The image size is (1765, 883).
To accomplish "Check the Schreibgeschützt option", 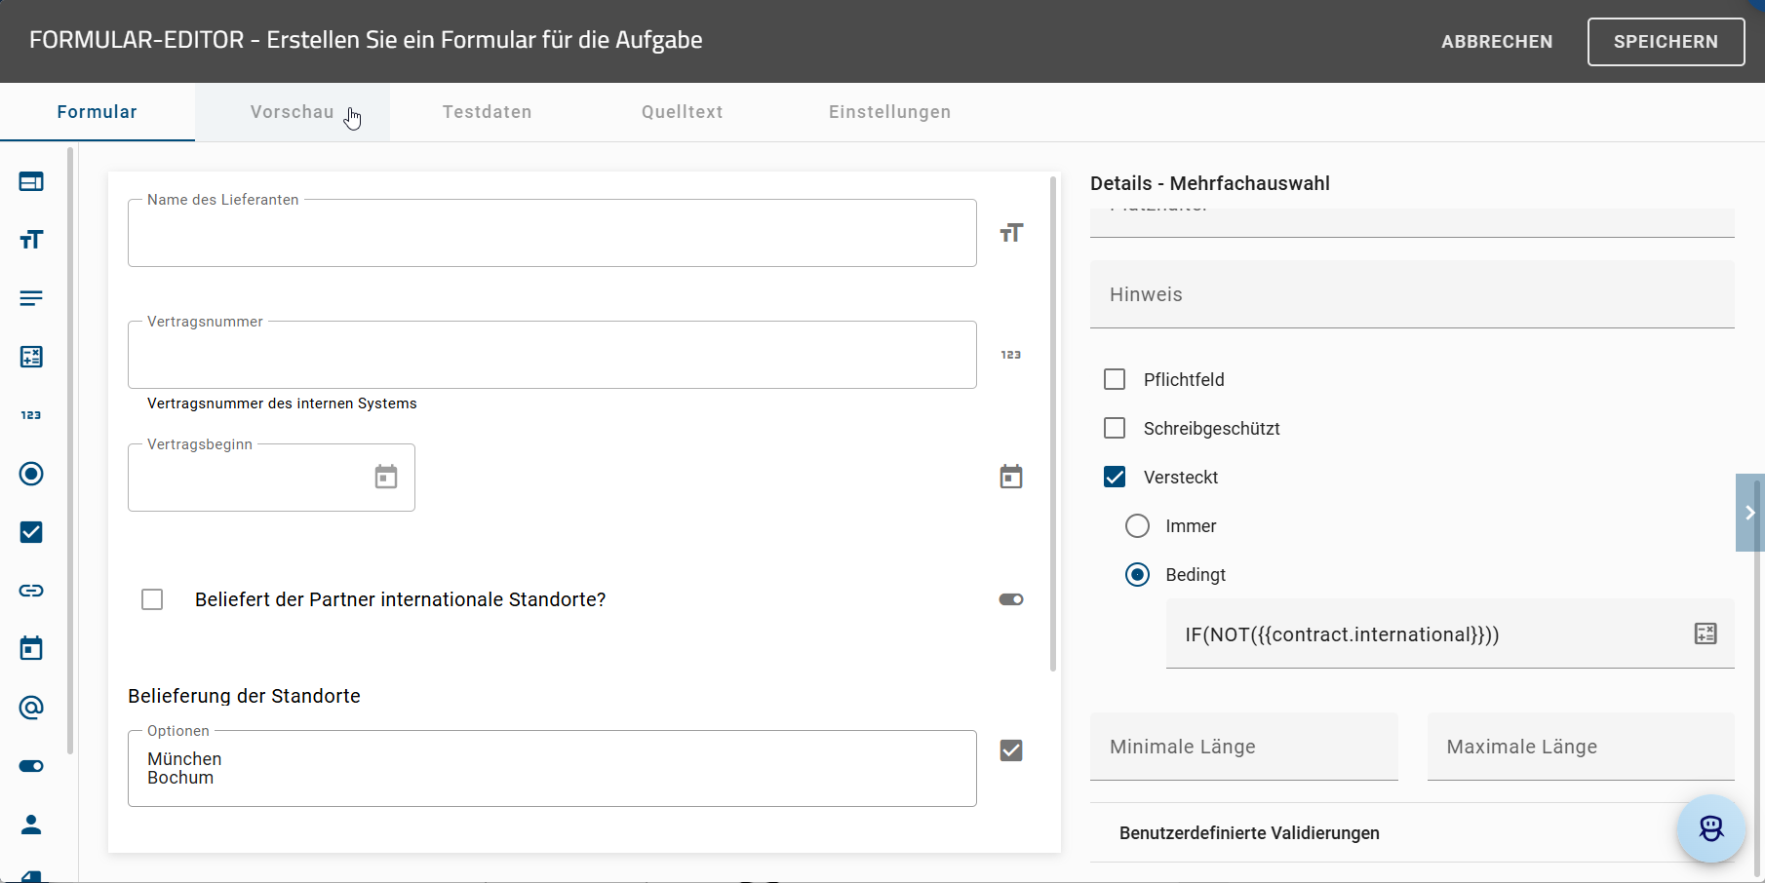I will (1115, 428).
